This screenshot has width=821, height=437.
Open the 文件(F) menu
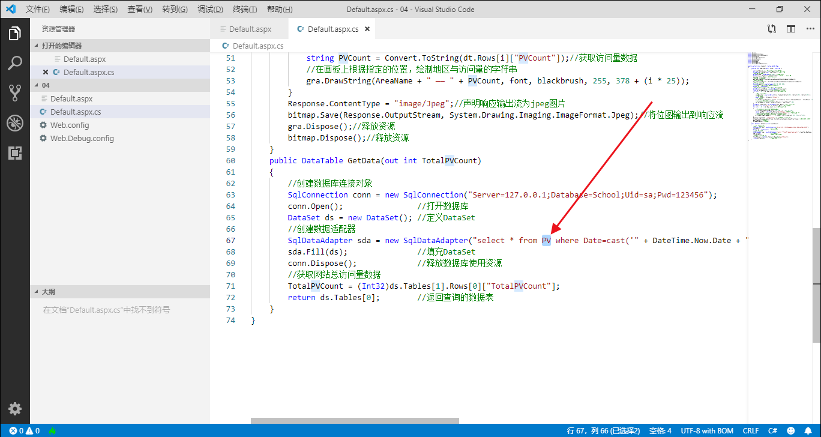(x=38, y=10)
